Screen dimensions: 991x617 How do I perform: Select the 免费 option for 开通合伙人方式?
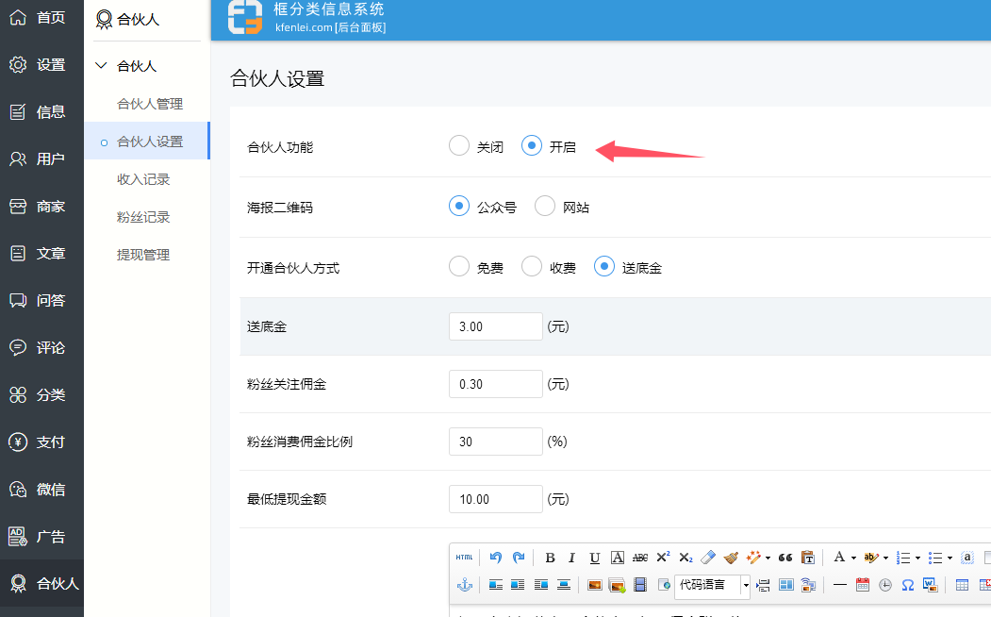pyautogui.click(x=459, y=267)
